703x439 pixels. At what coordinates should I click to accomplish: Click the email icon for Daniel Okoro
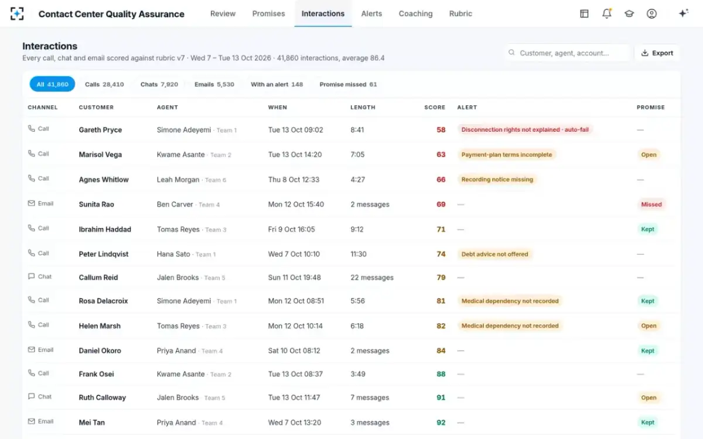pyautogui.click(x=32, y=350)
